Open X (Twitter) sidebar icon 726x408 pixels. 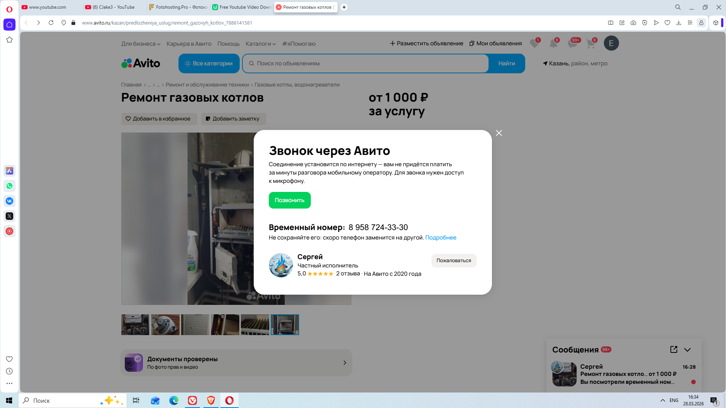(x=9, y=216)
